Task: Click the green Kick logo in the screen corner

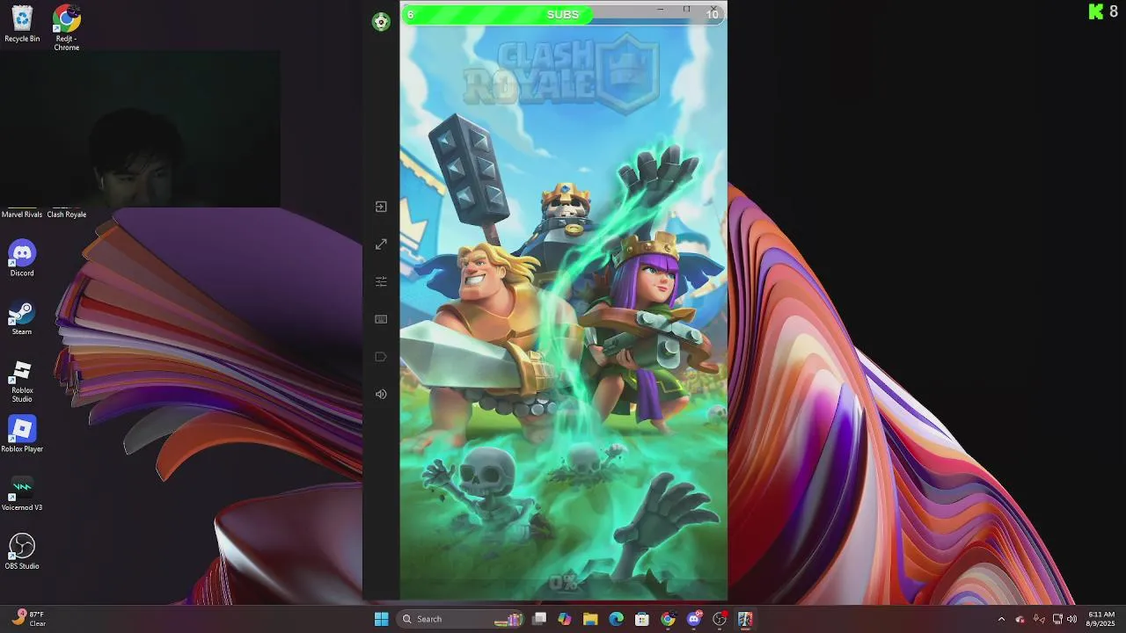Action: pyautogui.click(x=1095, y=11)
